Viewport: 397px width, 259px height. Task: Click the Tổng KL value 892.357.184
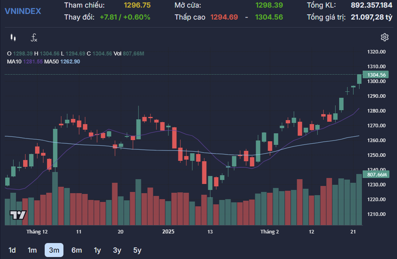(371, 5)
